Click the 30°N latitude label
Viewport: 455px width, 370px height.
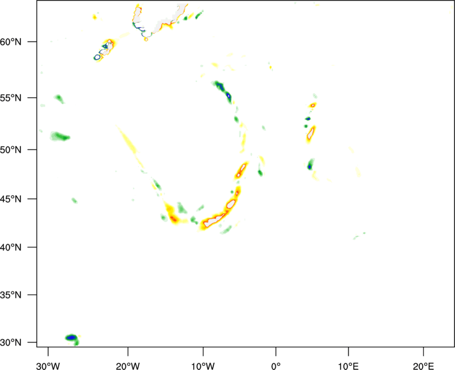coord(11,343)
